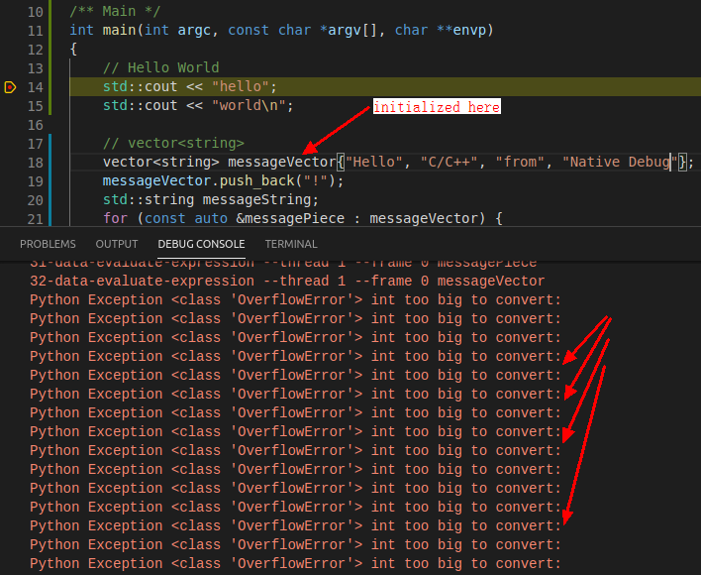Select the DEBUG CONSOLE tab

[201, 244]
